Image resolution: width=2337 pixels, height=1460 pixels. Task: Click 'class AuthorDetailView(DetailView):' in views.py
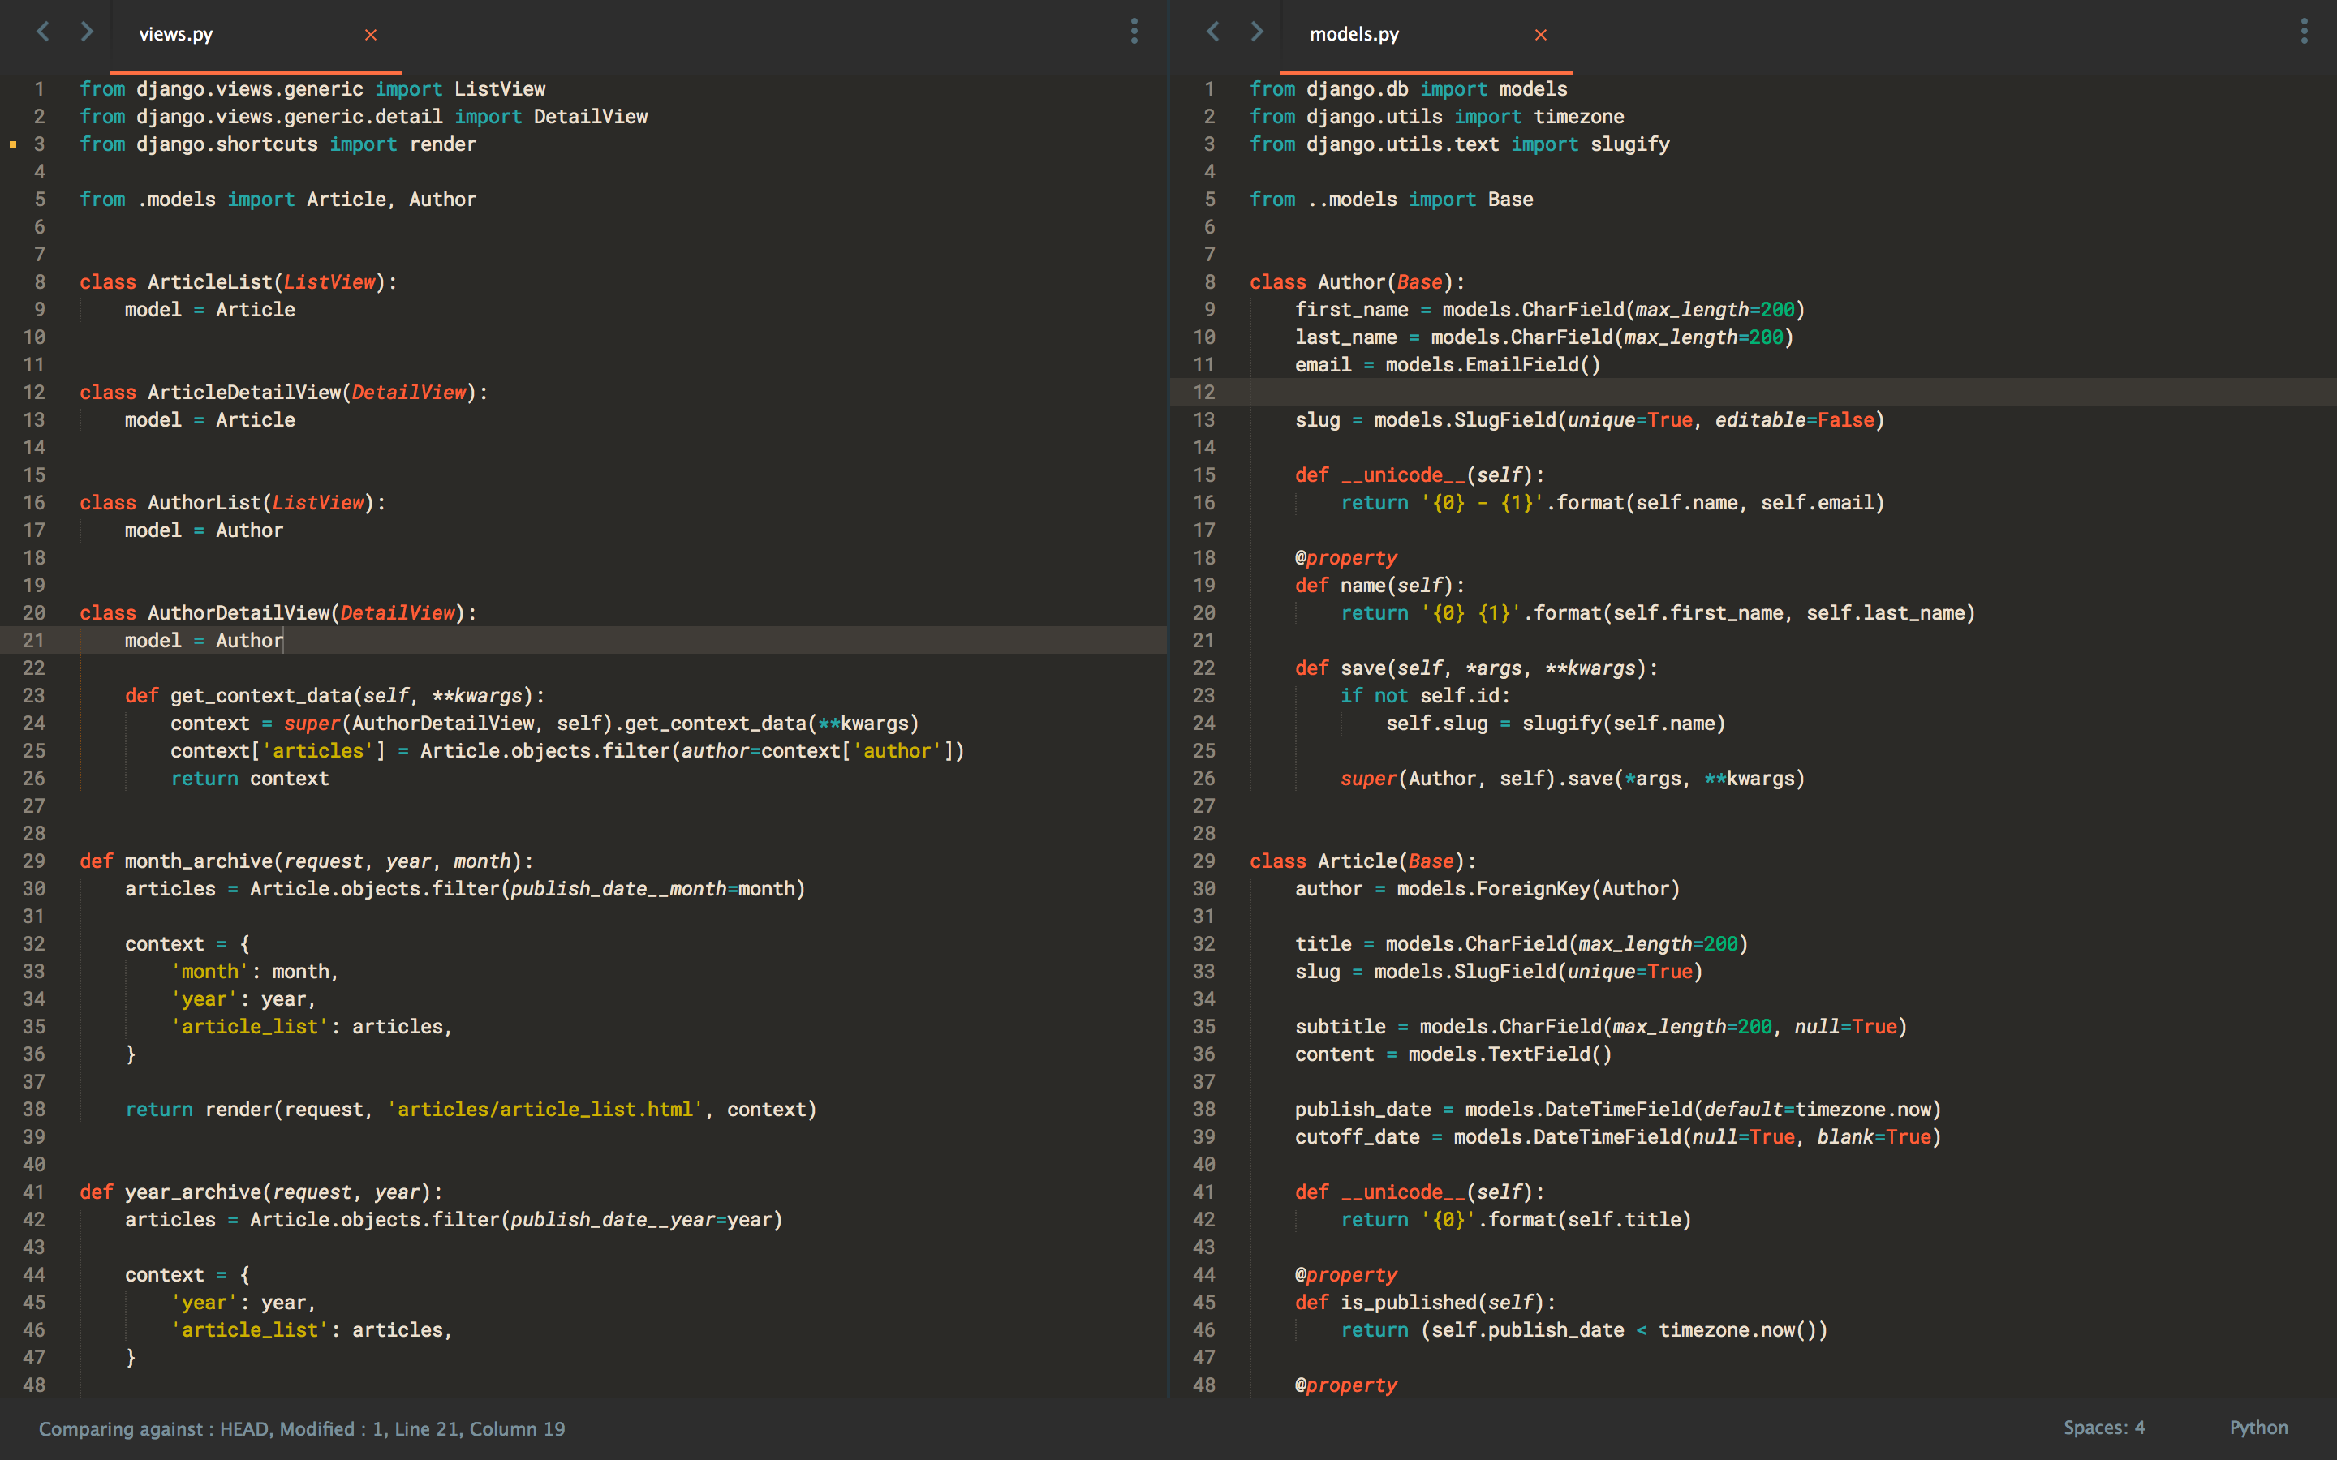pyautogui.click(x=278, y=612)
